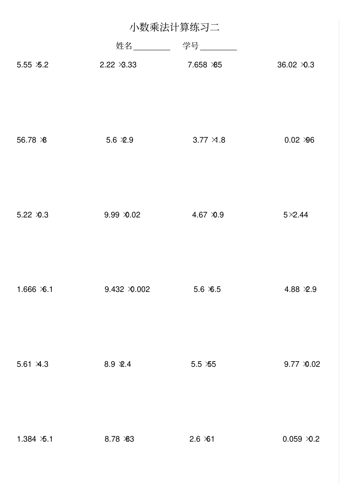This screenshot has width=356, height=504.
Task: Click the problem 3.77 × 1.8
Action: coord(209,140)
